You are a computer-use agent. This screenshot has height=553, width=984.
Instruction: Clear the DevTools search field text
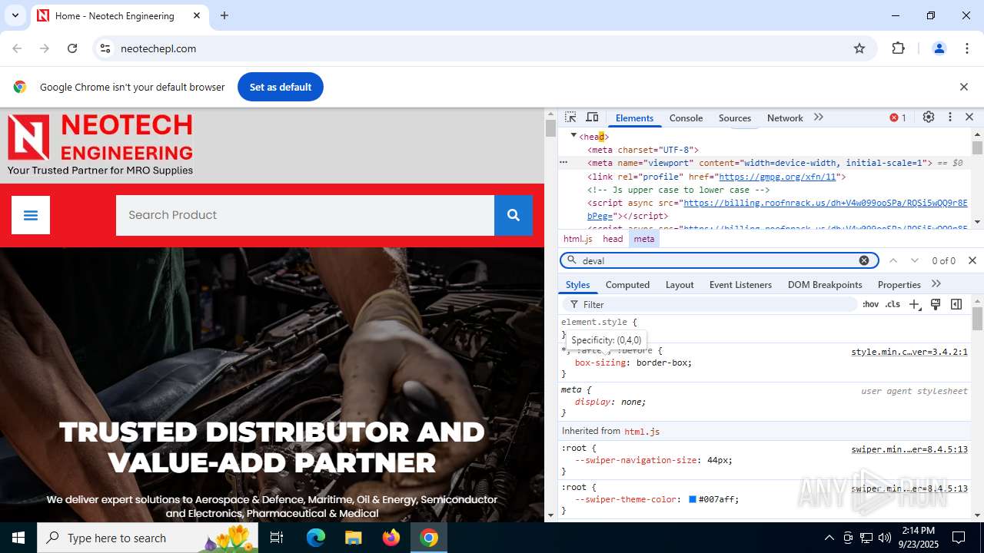click(864, 260)
